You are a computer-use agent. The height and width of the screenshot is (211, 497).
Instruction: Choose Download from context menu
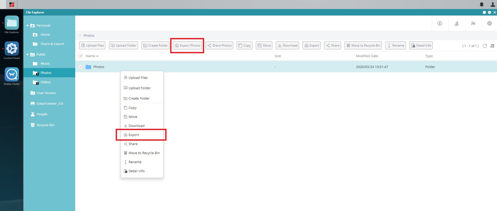tap(142, 126)
